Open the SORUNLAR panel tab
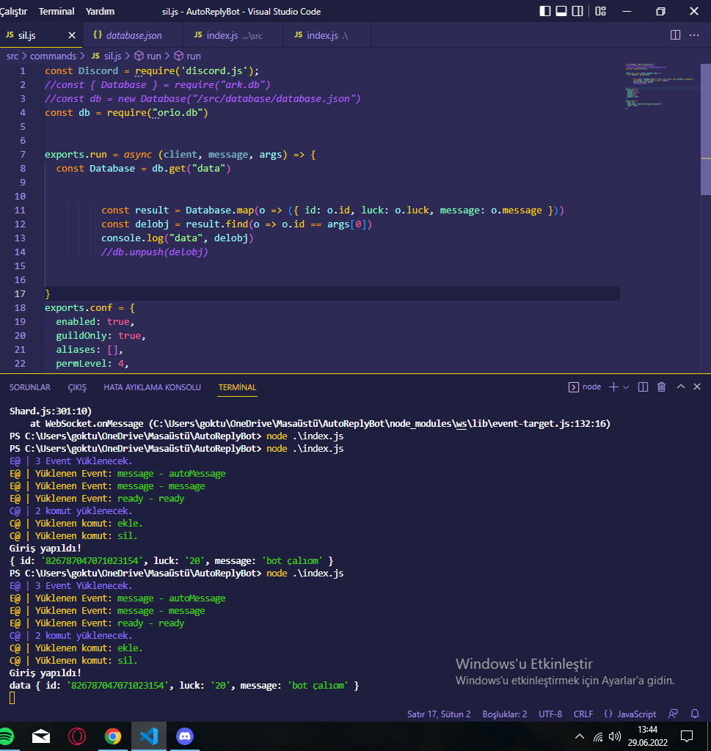This screenshot has height=751, width=711. [x=29, y=387]
